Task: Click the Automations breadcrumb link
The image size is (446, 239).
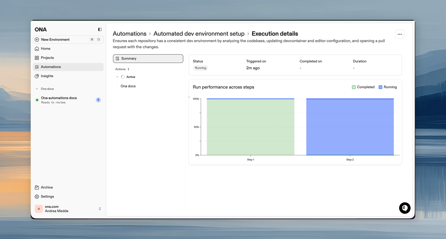Action: 130,33
